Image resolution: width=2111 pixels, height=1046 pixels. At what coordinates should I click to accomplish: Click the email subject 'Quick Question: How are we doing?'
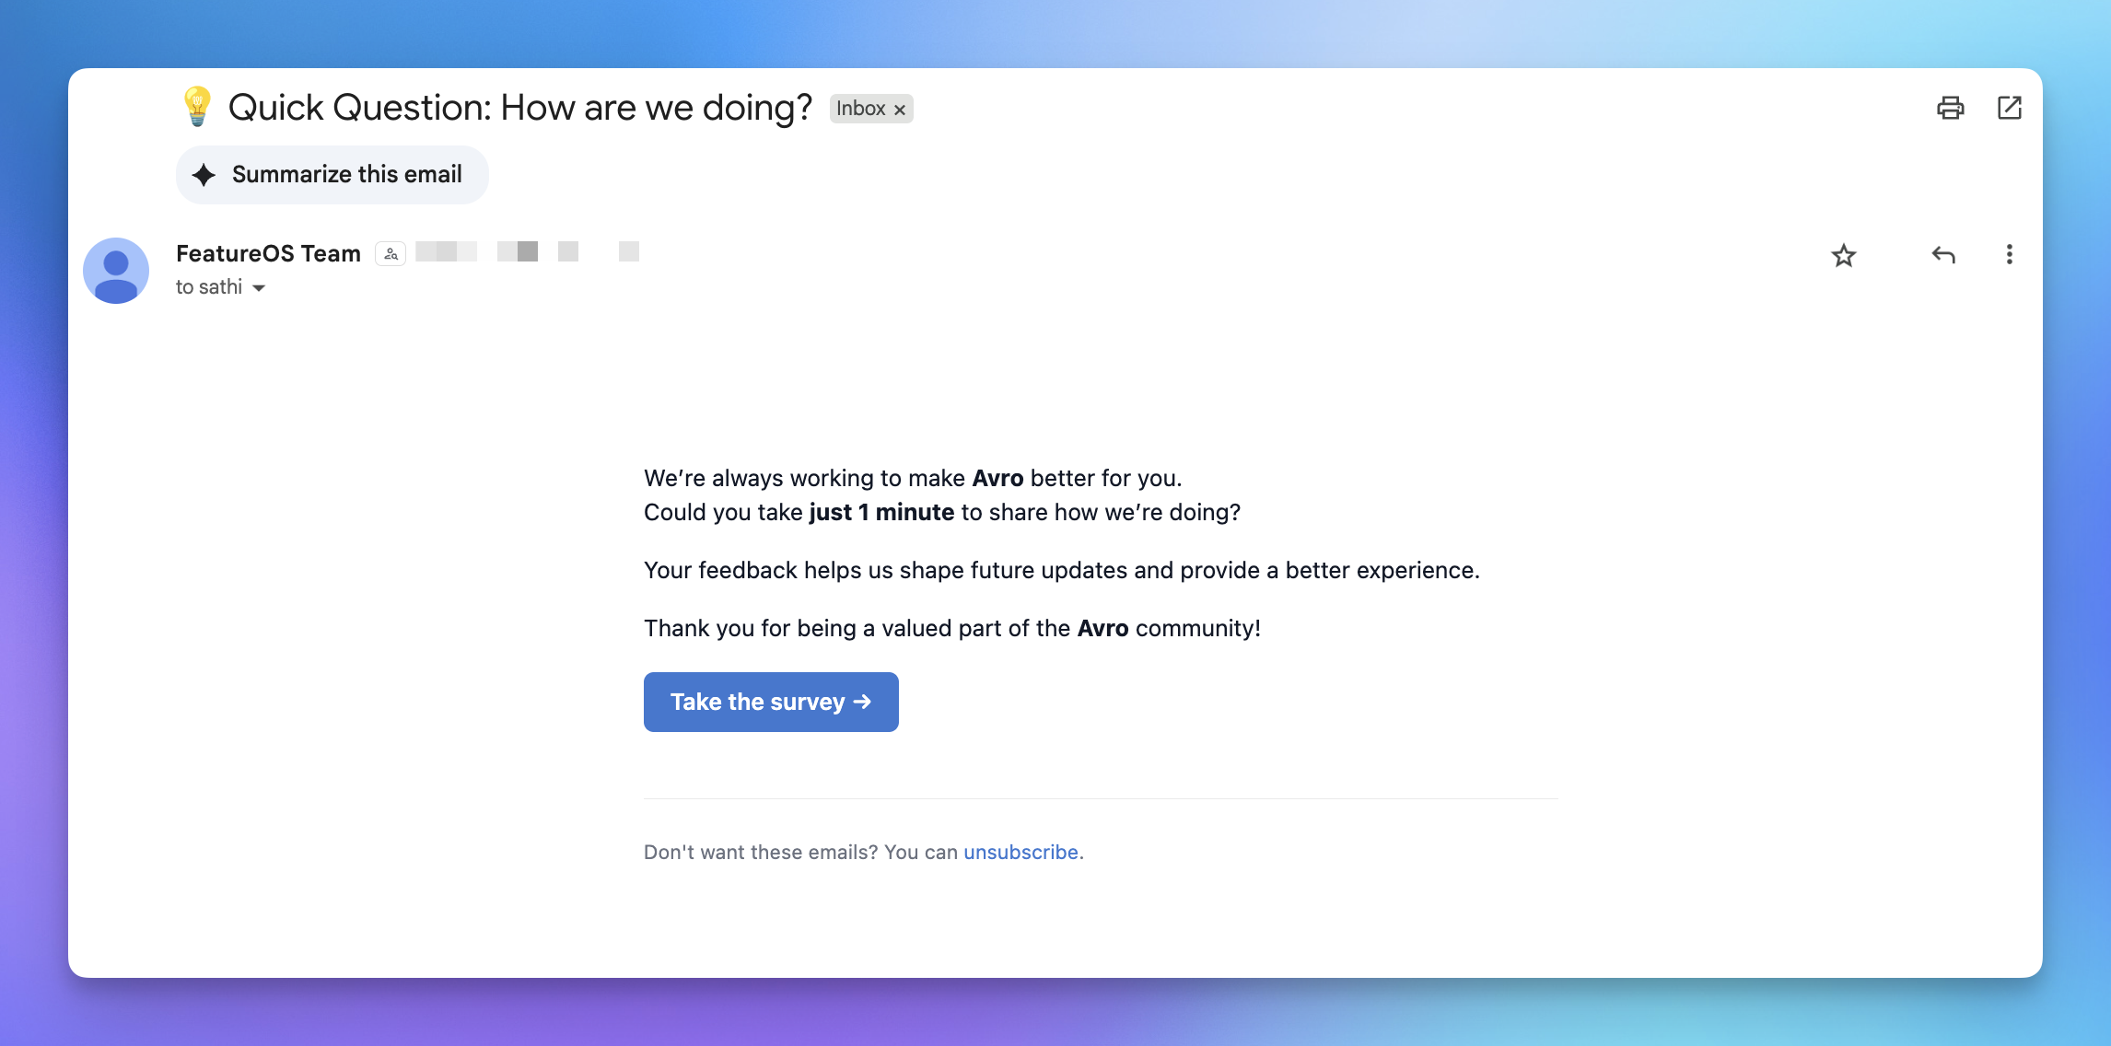tap(519, 106)
